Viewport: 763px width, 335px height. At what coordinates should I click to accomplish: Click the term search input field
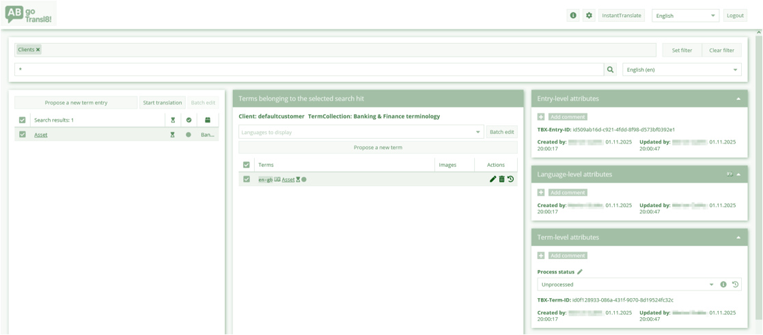(x=309, y=70)
